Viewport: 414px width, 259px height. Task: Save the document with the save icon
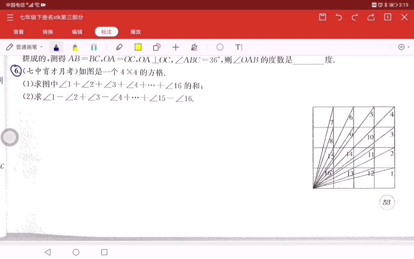pyautogui.click(x=322, y=17)
